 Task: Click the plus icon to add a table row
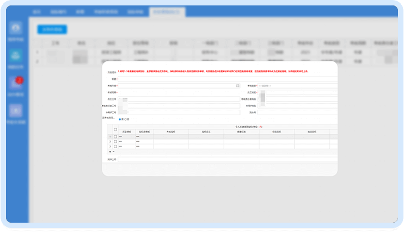[109, 152]
